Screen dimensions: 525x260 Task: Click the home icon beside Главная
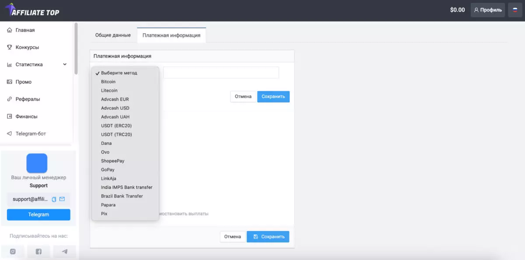10,30
